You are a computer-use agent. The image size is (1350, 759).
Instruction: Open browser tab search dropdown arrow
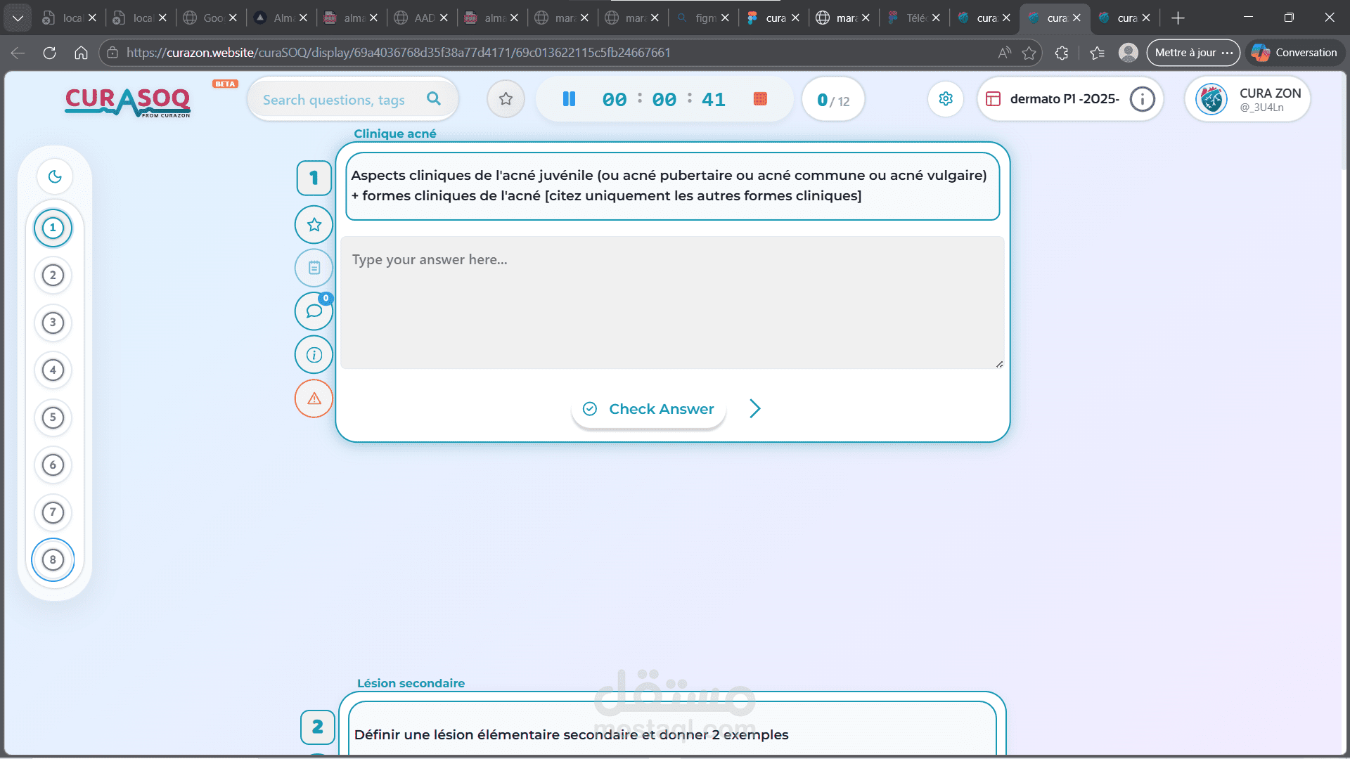pyautogui.click(x=18, y=18)
